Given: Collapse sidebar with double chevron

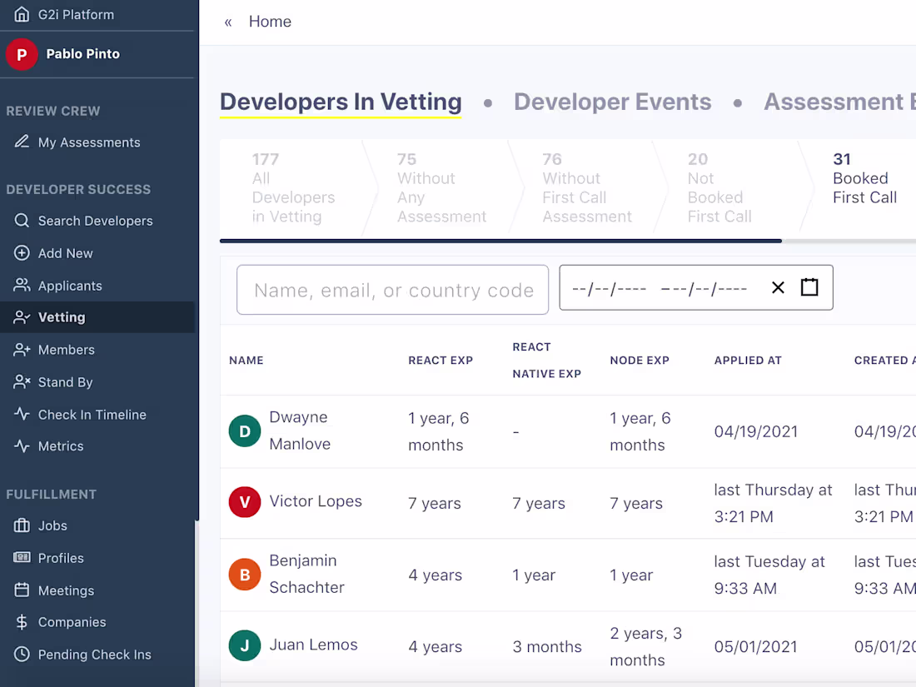Looking at the screenshot, I should 228,22.
